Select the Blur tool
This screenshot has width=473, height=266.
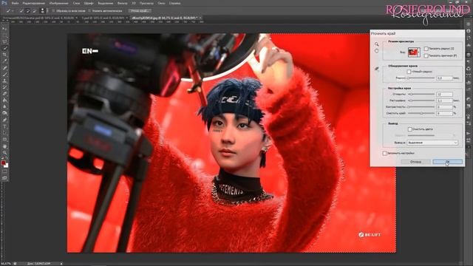click(x=4, y=106)
